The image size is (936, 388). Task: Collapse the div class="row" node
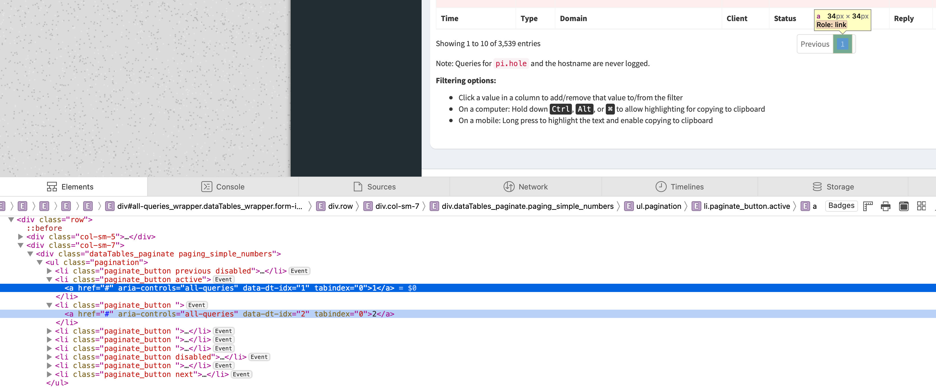tap(11, 220)
